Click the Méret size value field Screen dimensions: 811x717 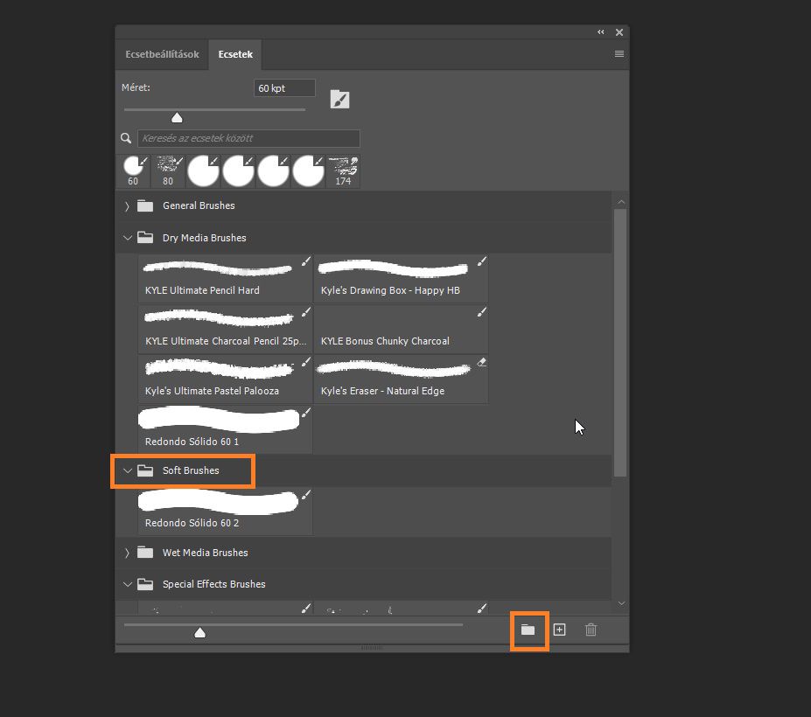pos(284,88)
